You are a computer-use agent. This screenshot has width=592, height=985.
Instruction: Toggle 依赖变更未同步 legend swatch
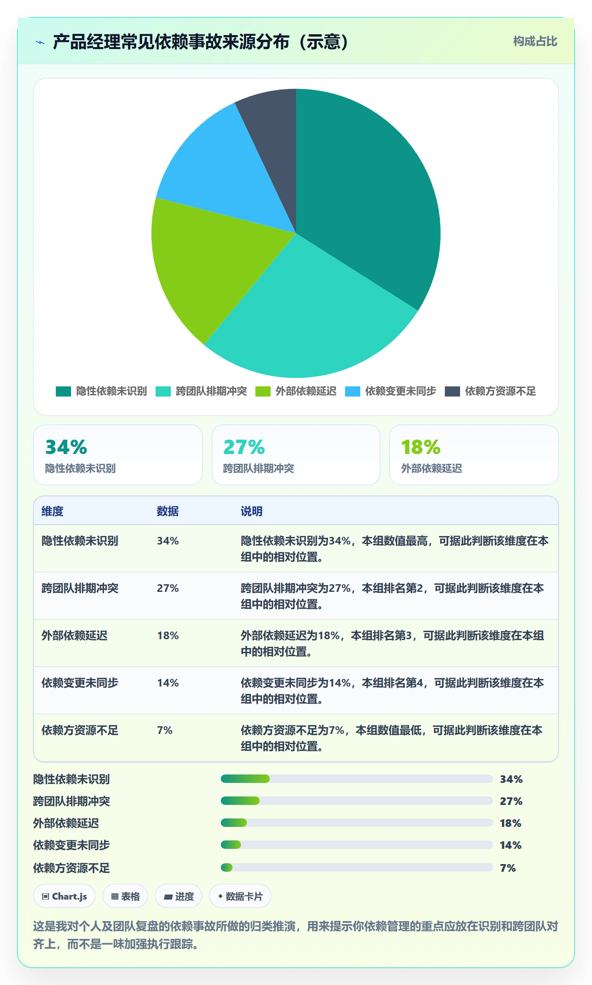[x=353, y=391]
